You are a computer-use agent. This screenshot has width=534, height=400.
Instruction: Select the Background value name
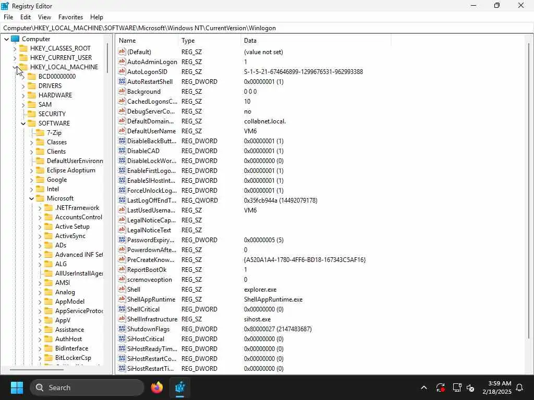point(144,92)
